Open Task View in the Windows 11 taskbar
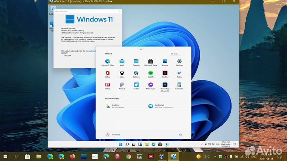 pyautogui.click(x=134, y=144)
